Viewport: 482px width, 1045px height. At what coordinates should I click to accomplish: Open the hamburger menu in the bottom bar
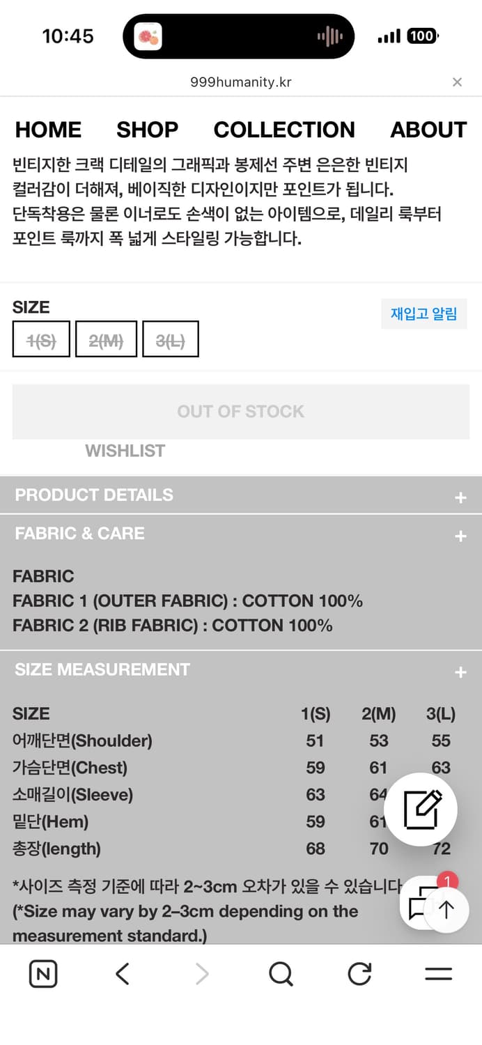pyautogui.click(x=438, y=974)
